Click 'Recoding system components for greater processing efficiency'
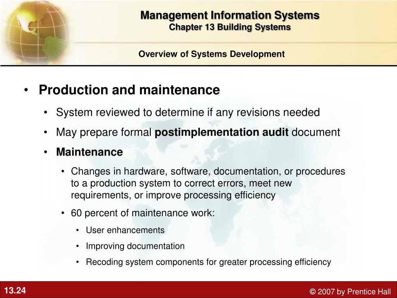The height and width of the screenshot is (298, 397). coord(208,262)
